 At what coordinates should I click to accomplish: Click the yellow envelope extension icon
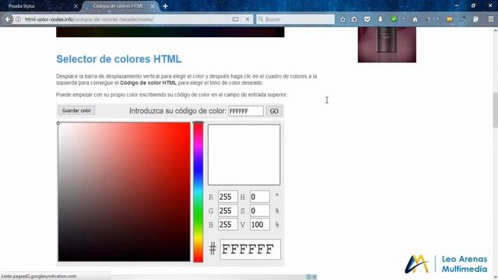pos(450,19)
